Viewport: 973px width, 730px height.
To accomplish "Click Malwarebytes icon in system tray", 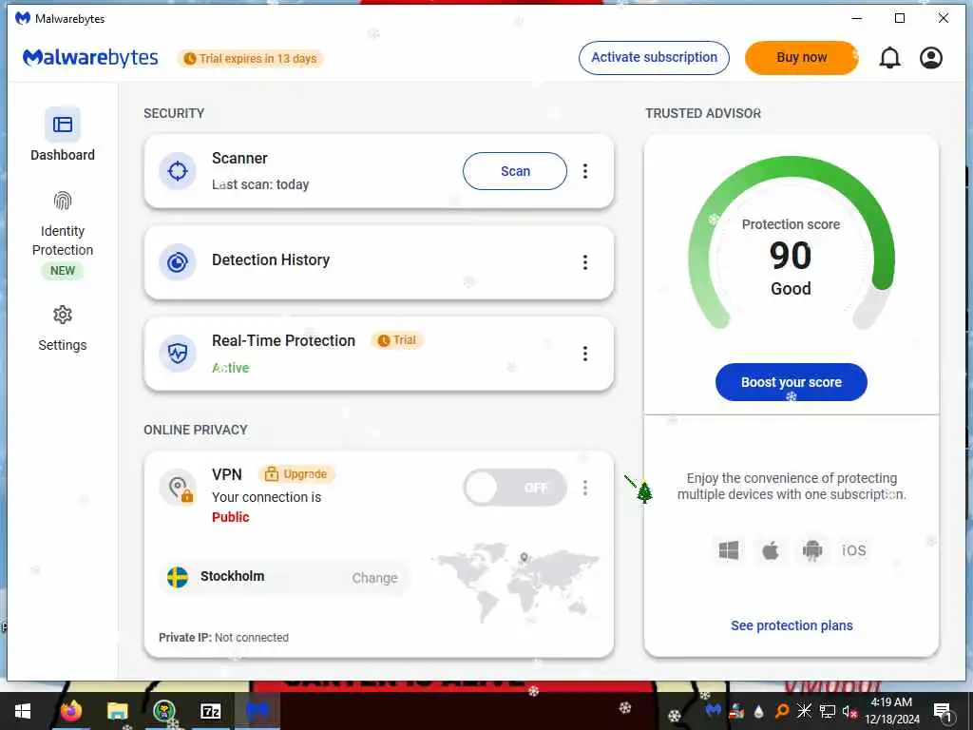I will pos(713,709).
